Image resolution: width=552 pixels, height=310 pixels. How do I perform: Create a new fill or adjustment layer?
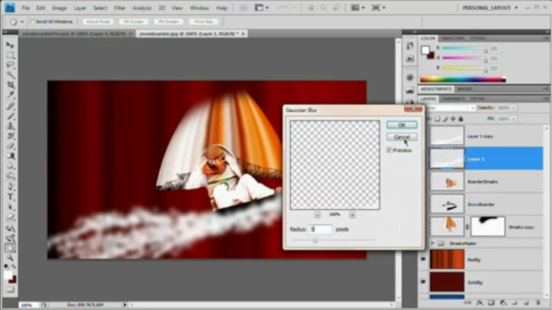click(503, 303)
